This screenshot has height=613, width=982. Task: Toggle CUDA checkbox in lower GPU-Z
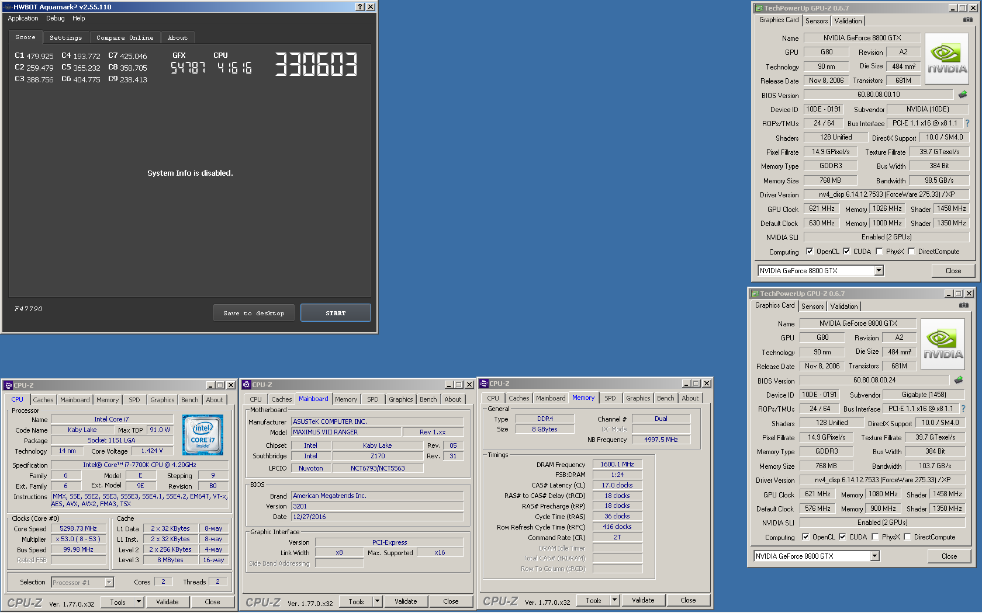pos(842,537)
